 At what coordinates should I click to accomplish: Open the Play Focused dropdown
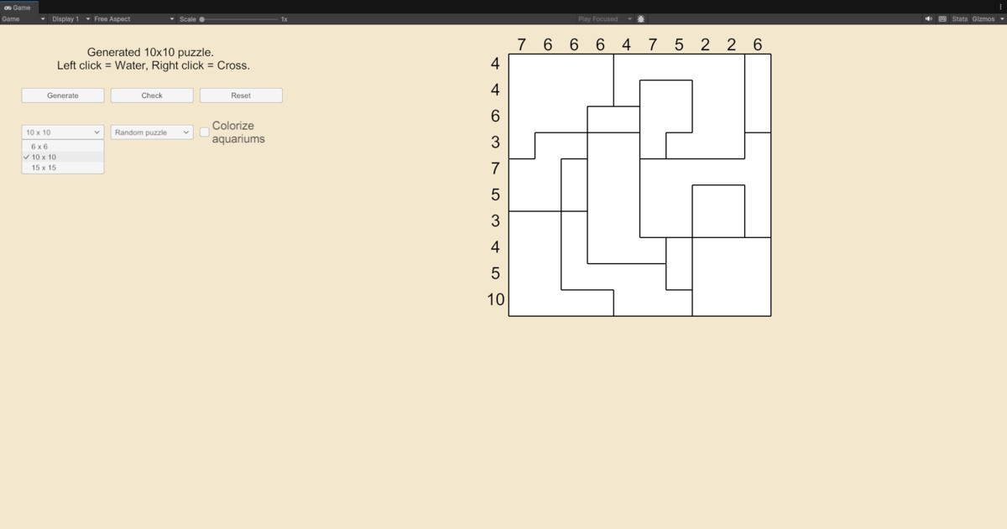coord(604,18)
